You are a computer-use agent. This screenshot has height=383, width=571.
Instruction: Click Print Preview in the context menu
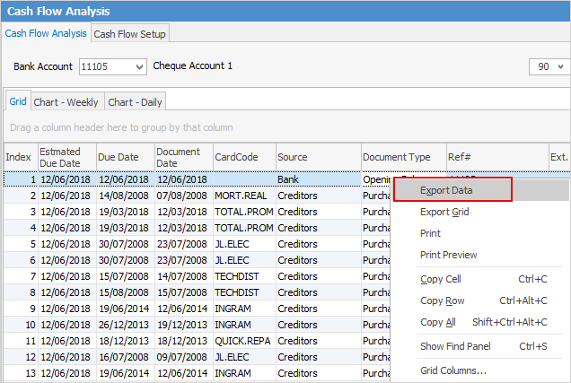pyautogui.click(x=448, y=255)
